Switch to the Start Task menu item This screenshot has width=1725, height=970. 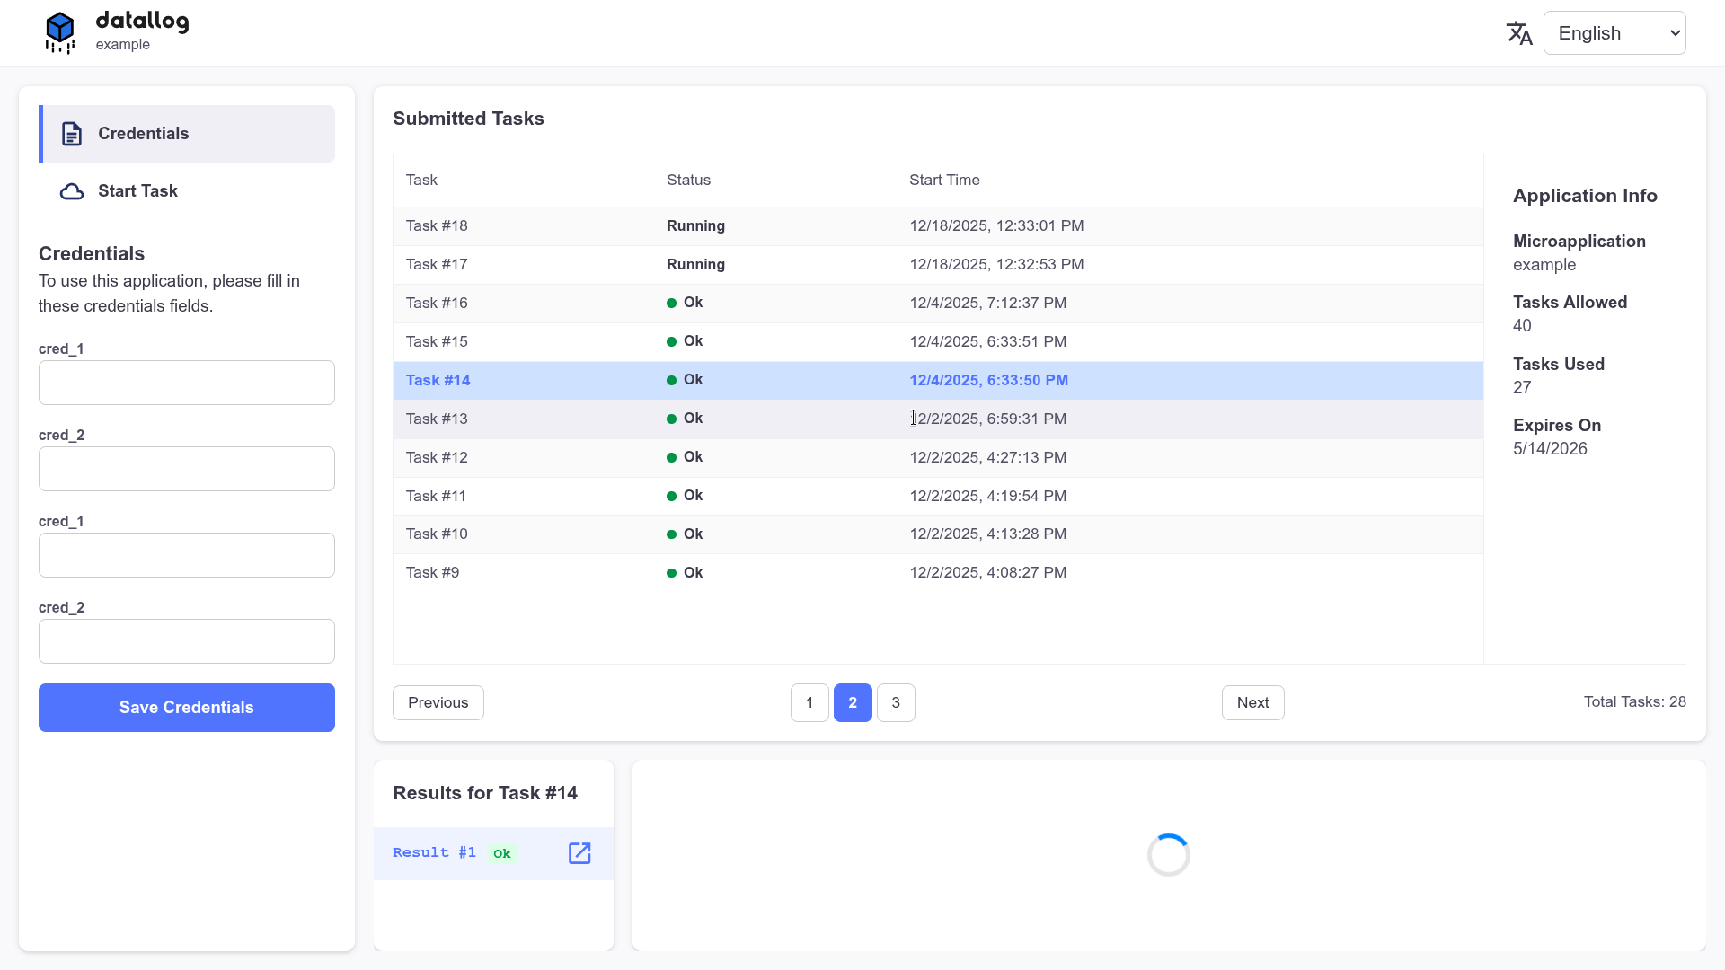click(x=137, y=191)
